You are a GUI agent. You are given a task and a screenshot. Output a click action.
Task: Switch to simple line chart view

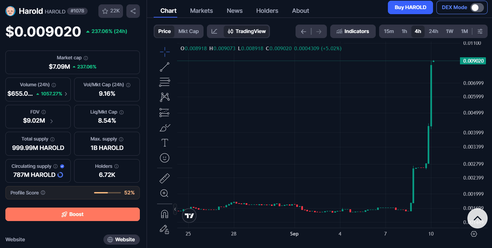click(x=215, y=31)
